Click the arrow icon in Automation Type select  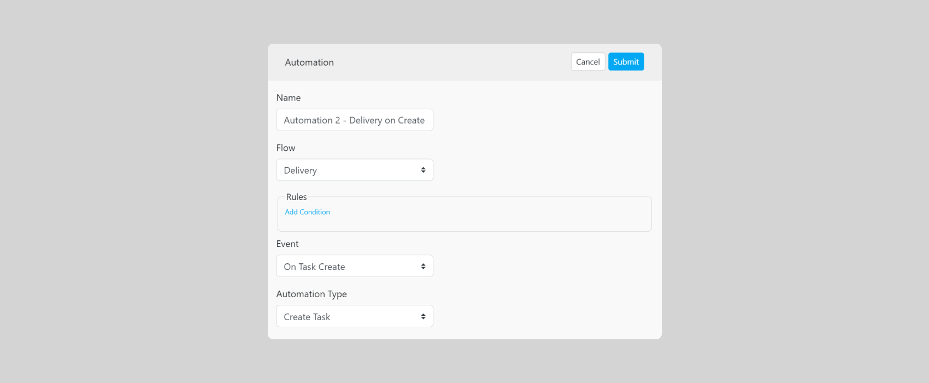coord(423,317)
